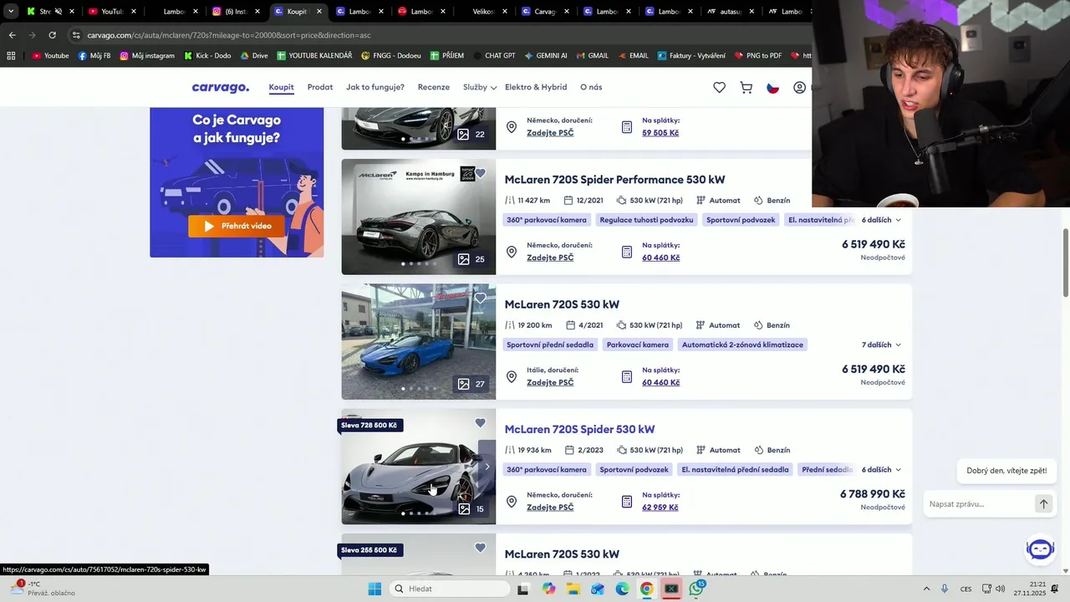Open the Prodat navigation item

[320, 87]
